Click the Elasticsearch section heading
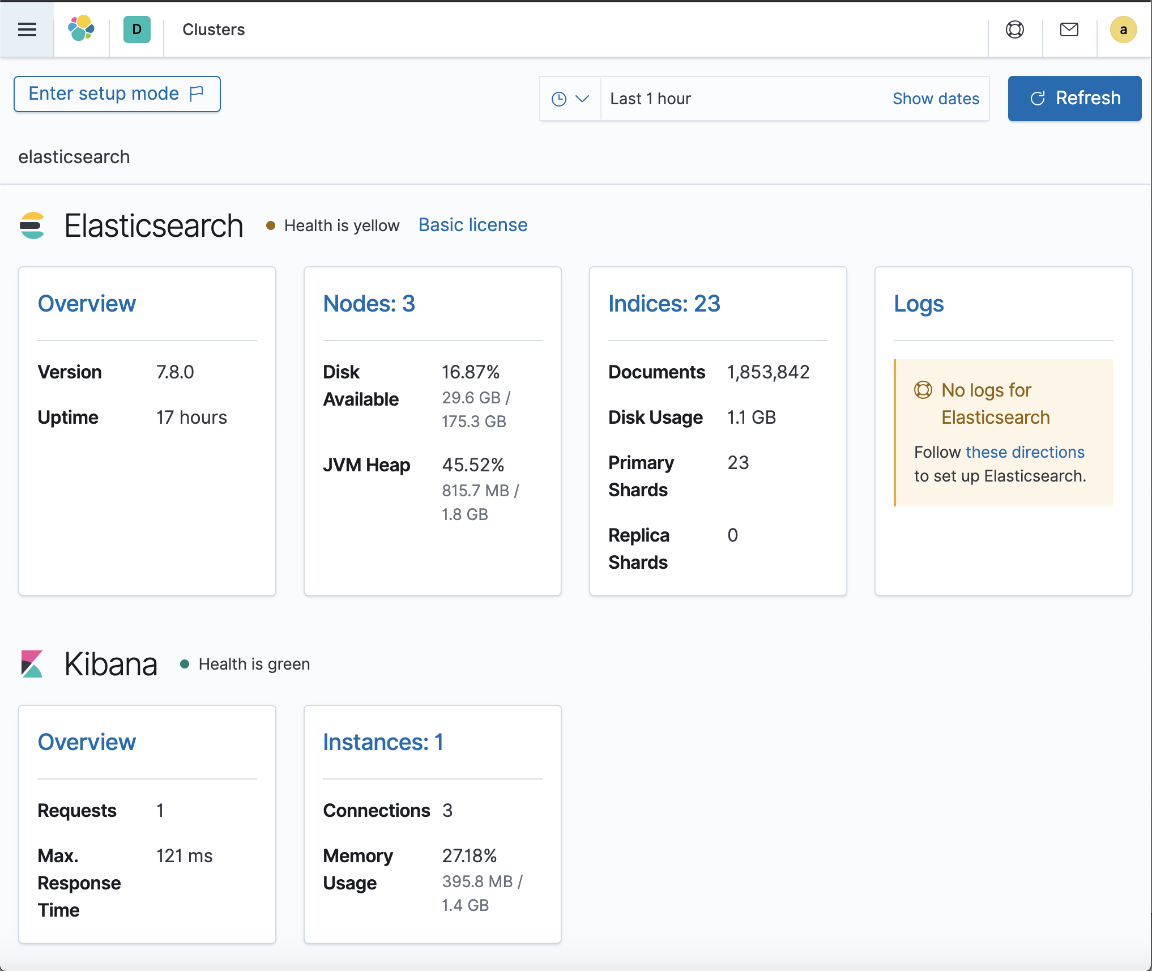The width and height of the screenshot is (1152, 971). [x=153, y=225]
